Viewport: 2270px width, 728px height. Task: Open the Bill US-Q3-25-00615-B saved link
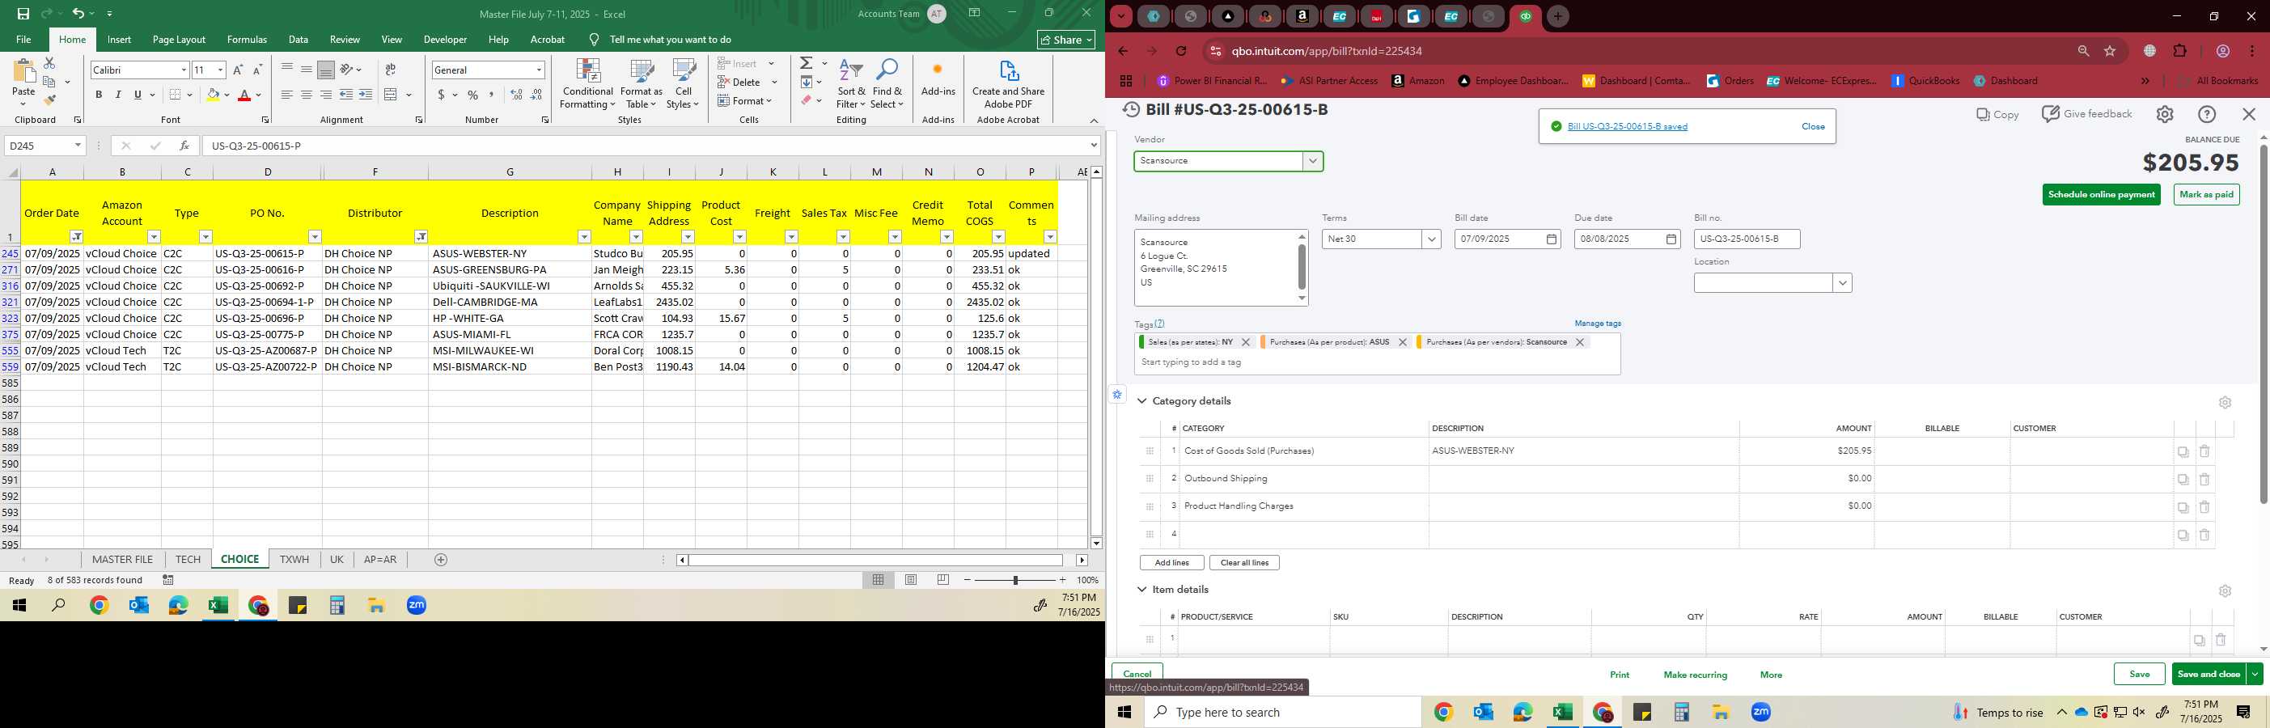tap(1628, 127)
